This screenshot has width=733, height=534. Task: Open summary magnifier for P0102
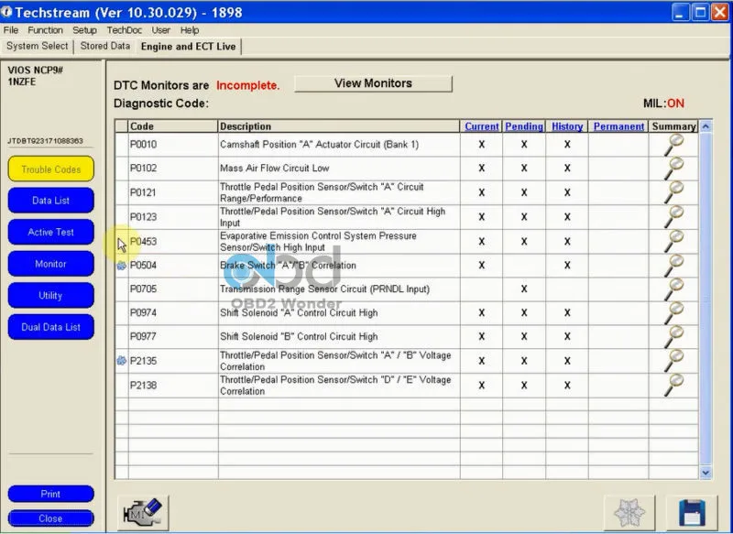click(x=673, y=169)
